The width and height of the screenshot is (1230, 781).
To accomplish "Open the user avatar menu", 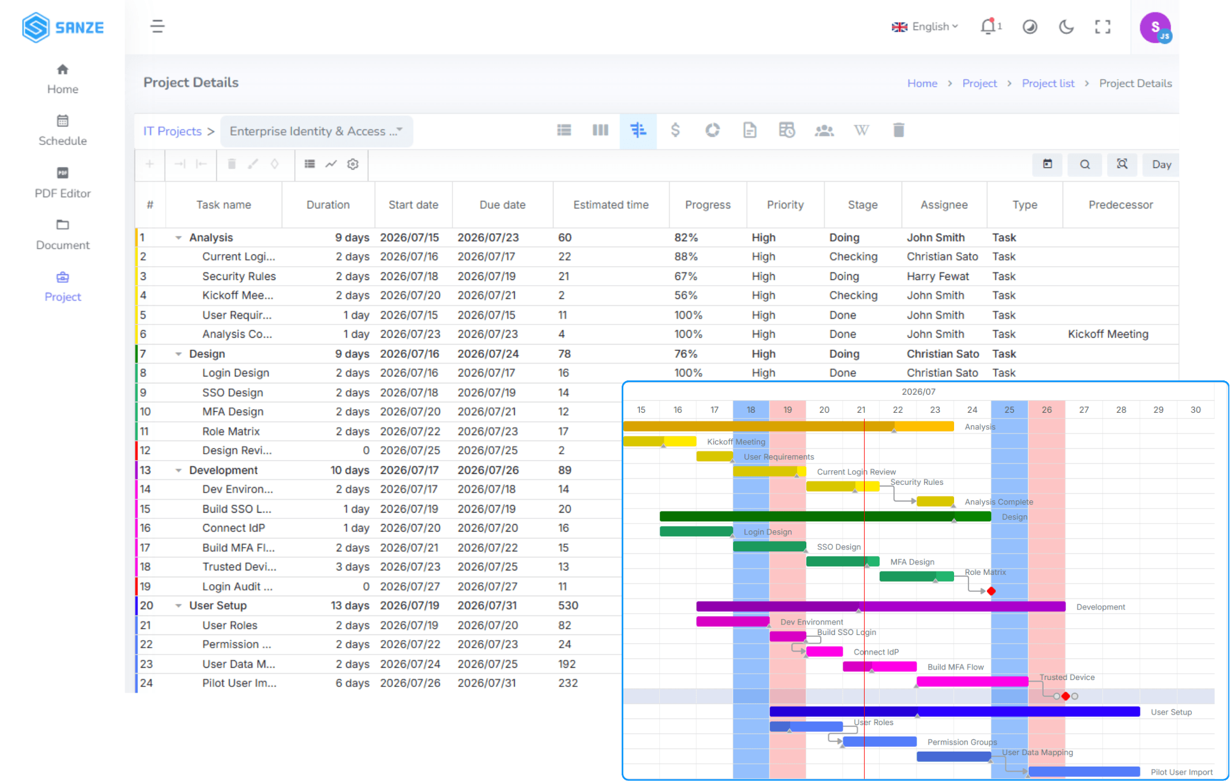I will 1155,27.
